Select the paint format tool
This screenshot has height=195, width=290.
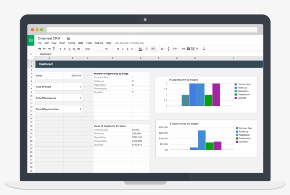(54, 49)
